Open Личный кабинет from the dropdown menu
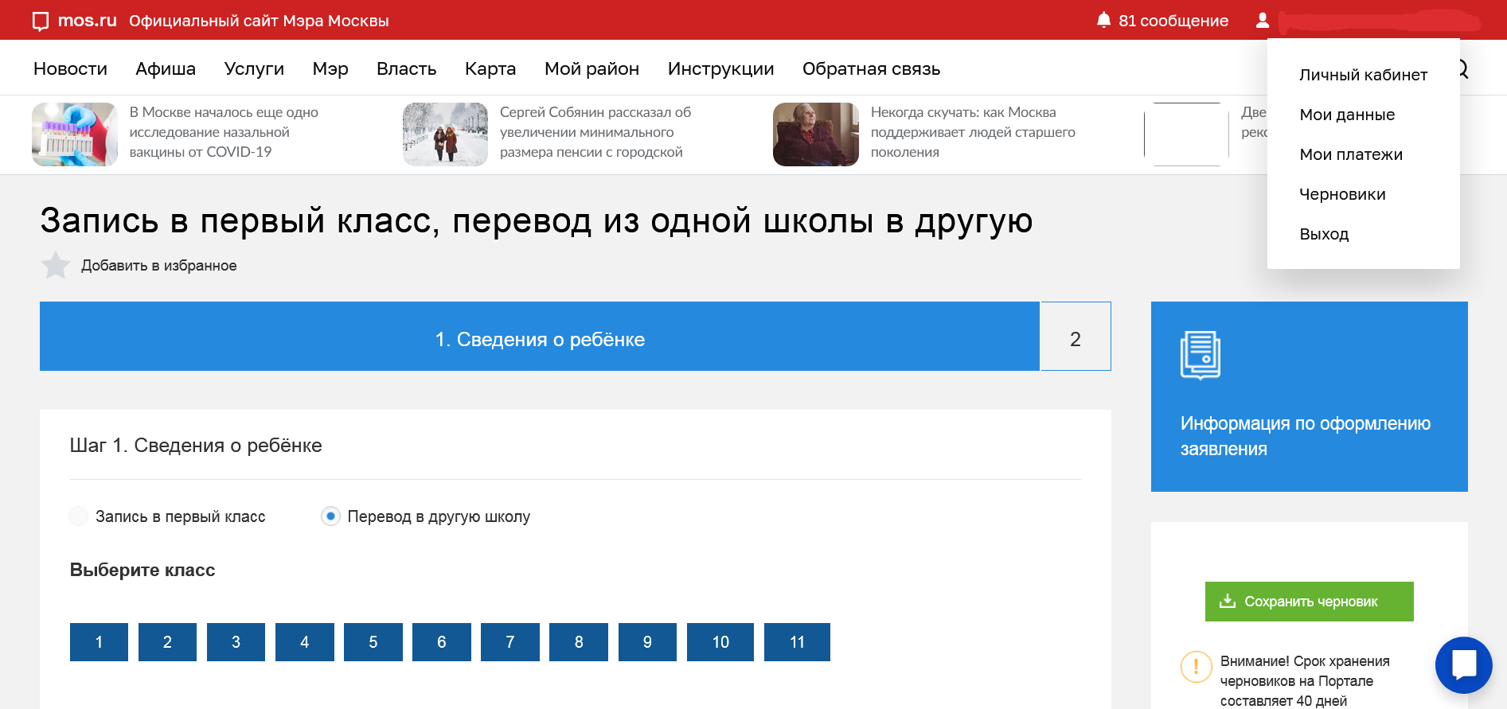Viewport: 1507px width, 709px height. click(x=1363, y=75)
